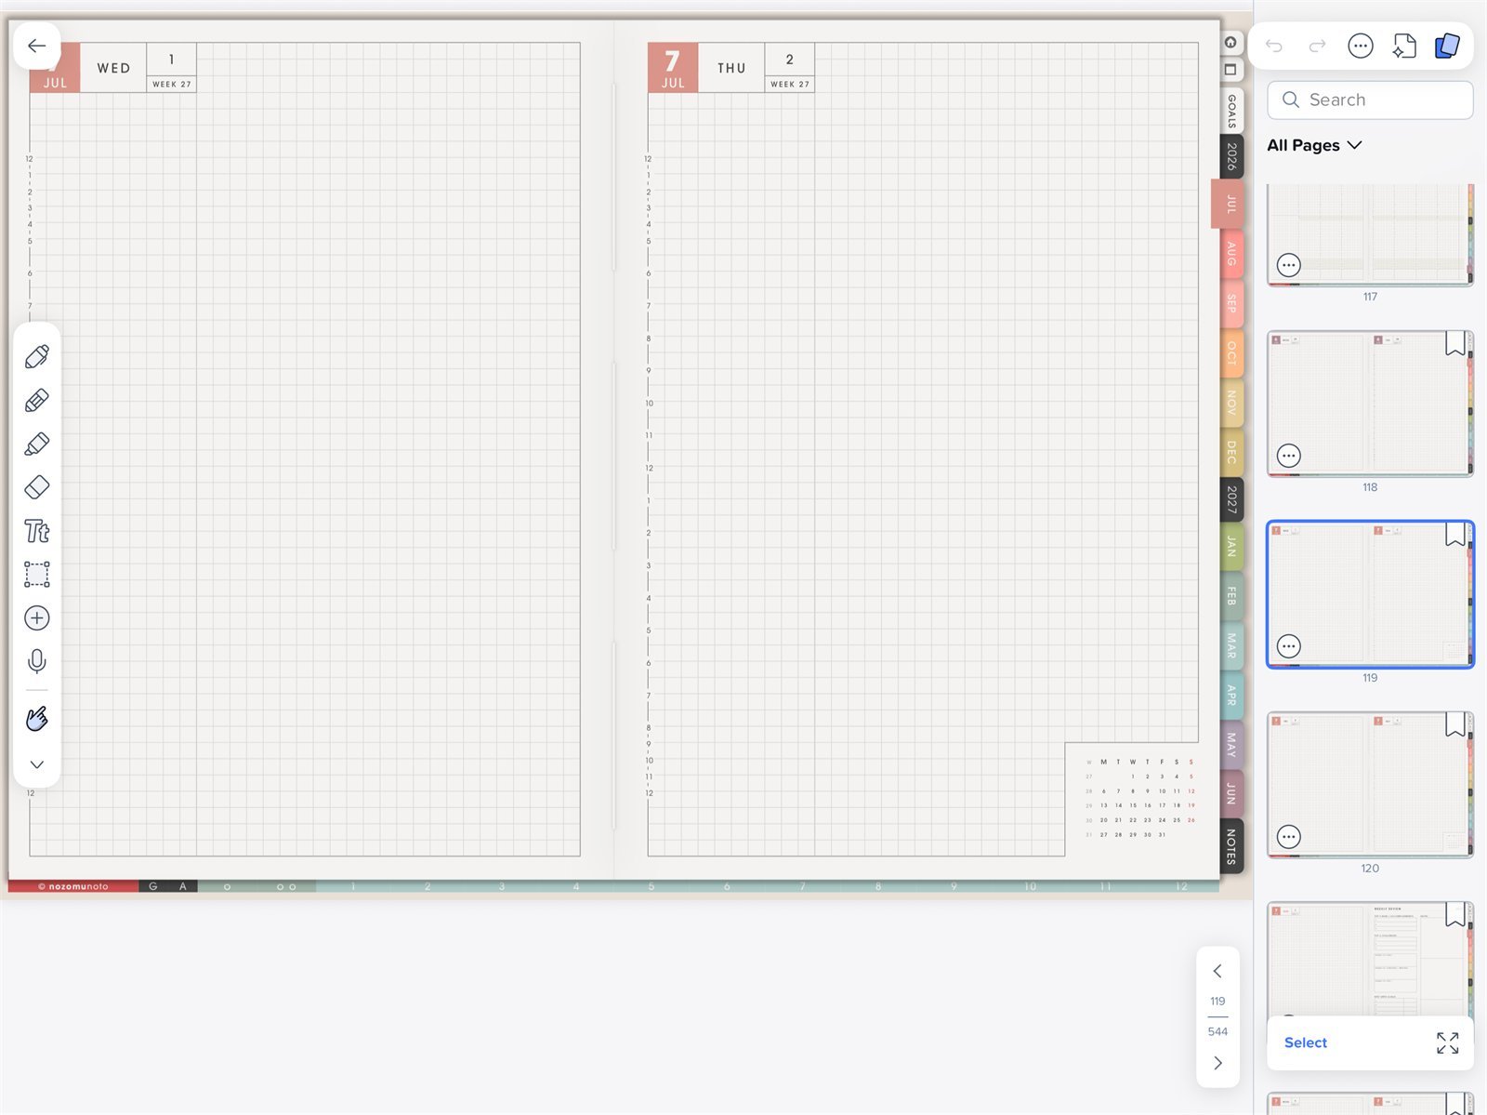Image resolution: width=1487 pixels, height=1115 pixels.
Task: Click the page number 119 indicator
Action: pyautogui.click(x=1217, y=1002)
